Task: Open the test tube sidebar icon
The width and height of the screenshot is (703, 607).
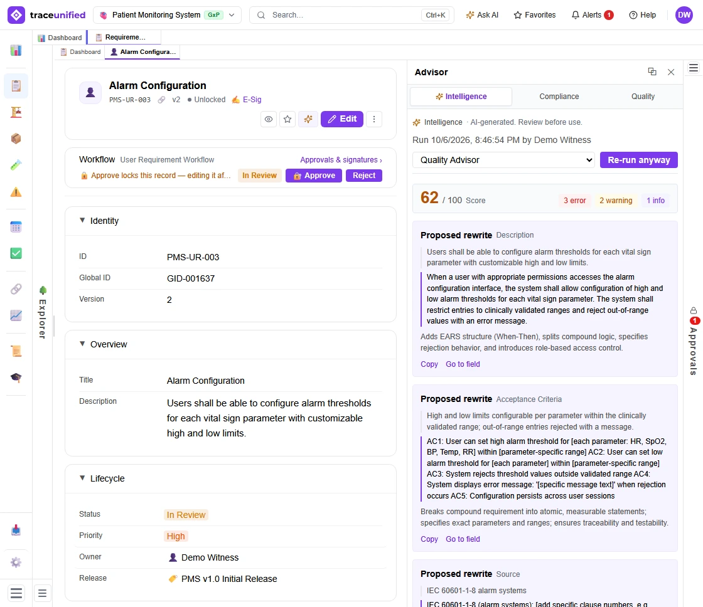Action: pyautogui.click(x=16, y=166)
